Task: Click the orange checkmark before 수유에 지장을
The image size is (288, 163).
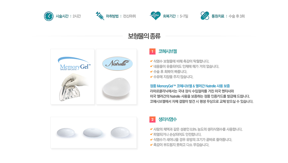Action: tap(151, 77)
